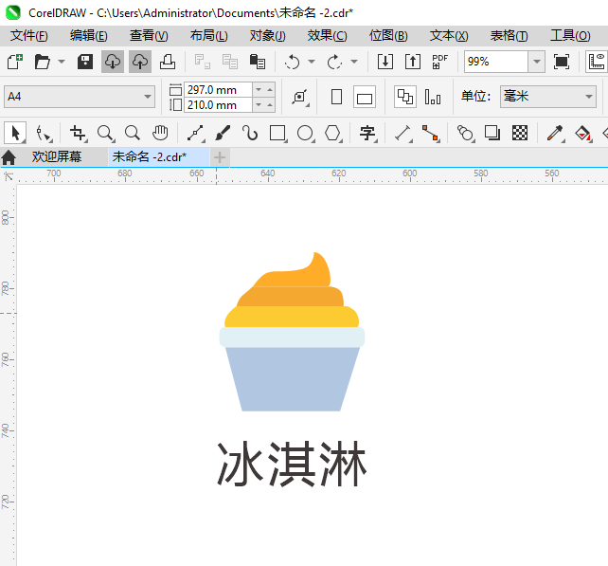
Task: Select the Connector tool
Action: point(431,133)
